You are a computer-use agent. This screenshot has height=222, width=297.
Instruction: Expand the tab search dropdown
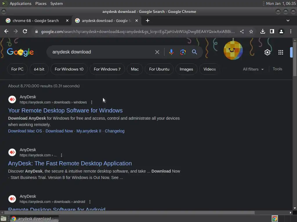pyautogui.click(x=288, y=21)
